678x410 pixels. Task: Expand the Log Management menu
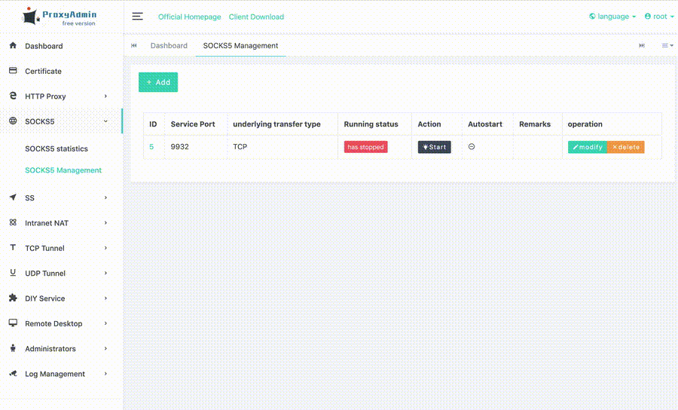pyautogui.click(x=105, y=373)
